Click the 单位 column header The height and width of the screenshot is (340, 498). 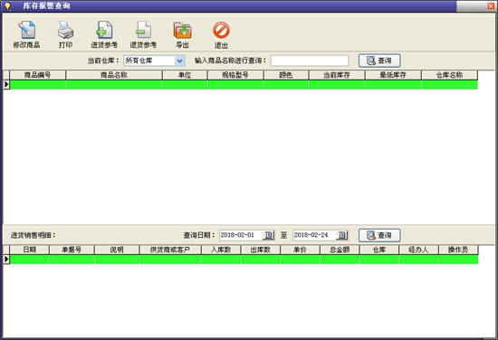click(185, 75)
